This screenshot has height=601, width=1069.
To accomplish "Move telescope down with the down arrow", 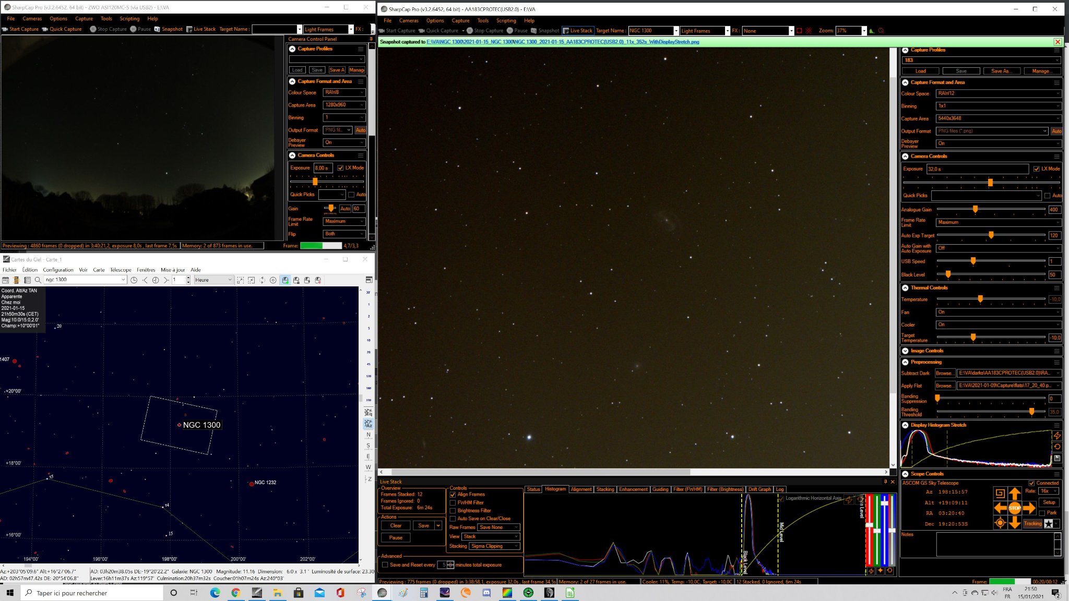I will pos(1014,522).
